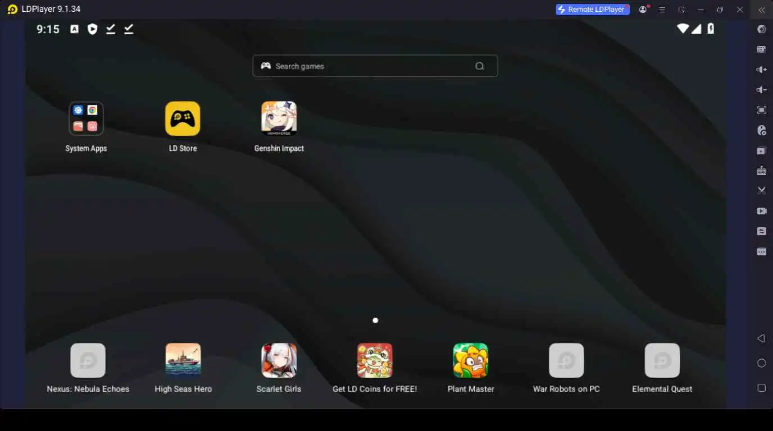Click the "LDPlayer 9.1.34" title text
This screenshot has height=431, width=773.
pos(51,10)
